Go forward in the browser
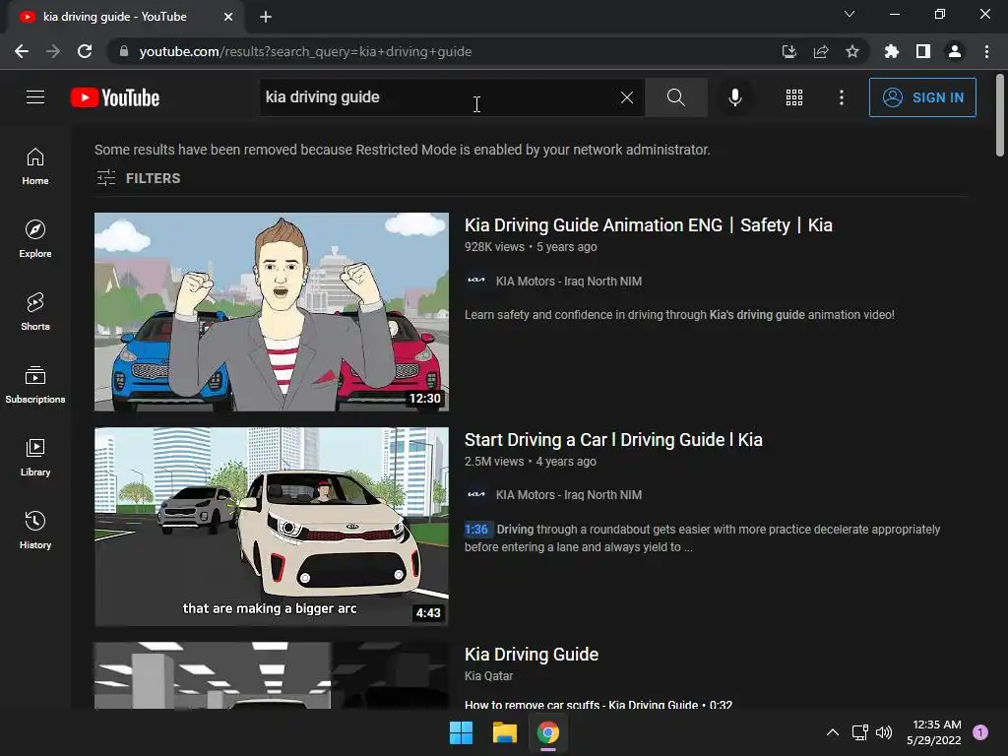This screenshot has width=1008, height=756. (x=53, y=51)
